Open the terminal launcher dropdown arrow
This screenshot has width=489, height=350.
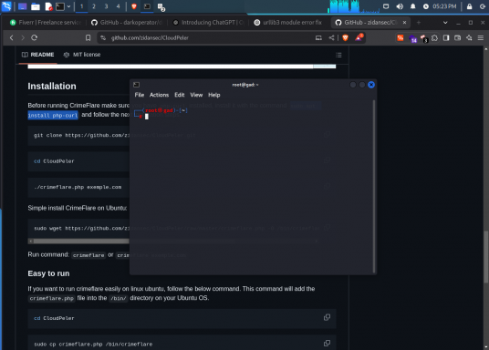click(x=68, y=6)
